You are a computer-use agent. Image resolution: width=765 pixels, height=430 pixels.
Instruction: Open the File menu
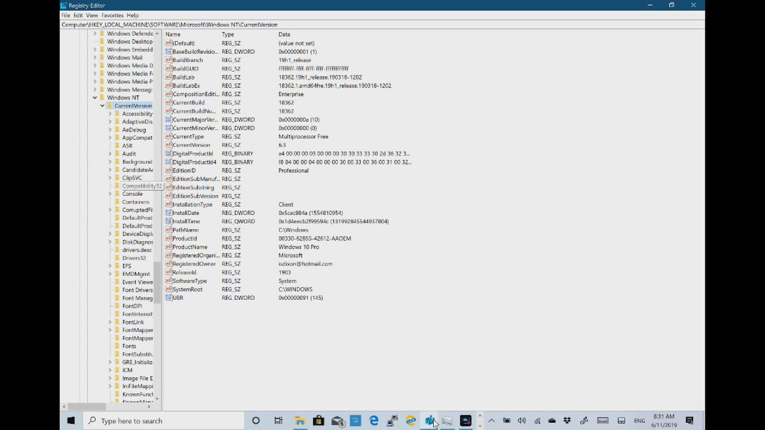(66, 16)
